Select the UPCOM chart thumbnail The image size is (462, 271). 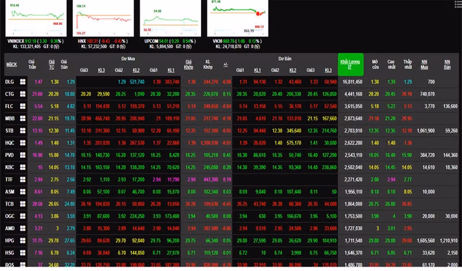tap(171, 18)
